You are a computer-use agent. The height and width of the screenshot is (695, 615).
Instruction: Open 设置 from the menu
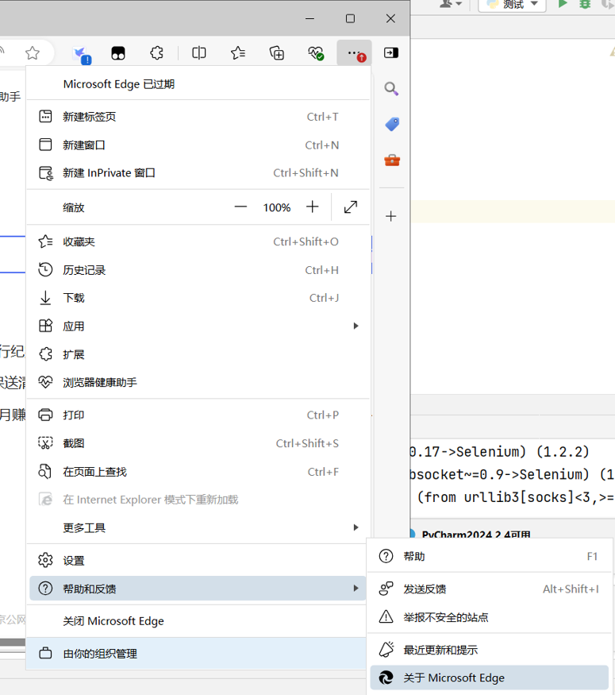pos(198,561)
